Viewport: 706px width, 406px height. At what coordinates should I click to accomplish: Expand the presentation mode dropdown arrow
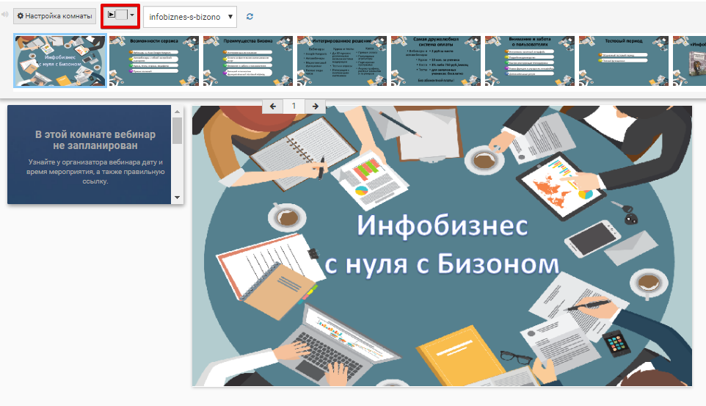coord(132,15)
